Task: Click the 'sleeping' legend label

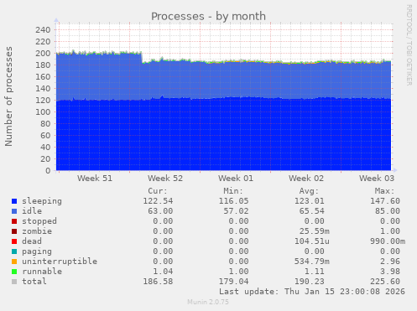Action: coord(42,201)
